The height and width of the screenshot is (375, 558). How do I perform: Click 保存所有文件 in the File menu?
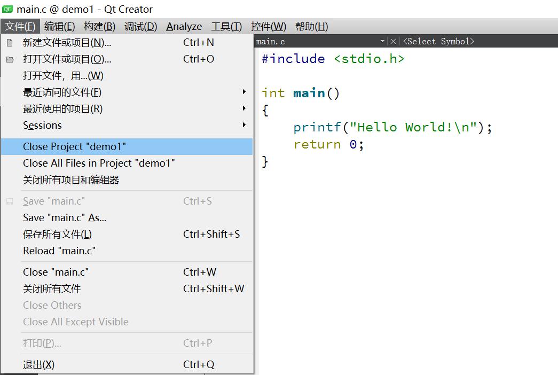tap(57, 234)
